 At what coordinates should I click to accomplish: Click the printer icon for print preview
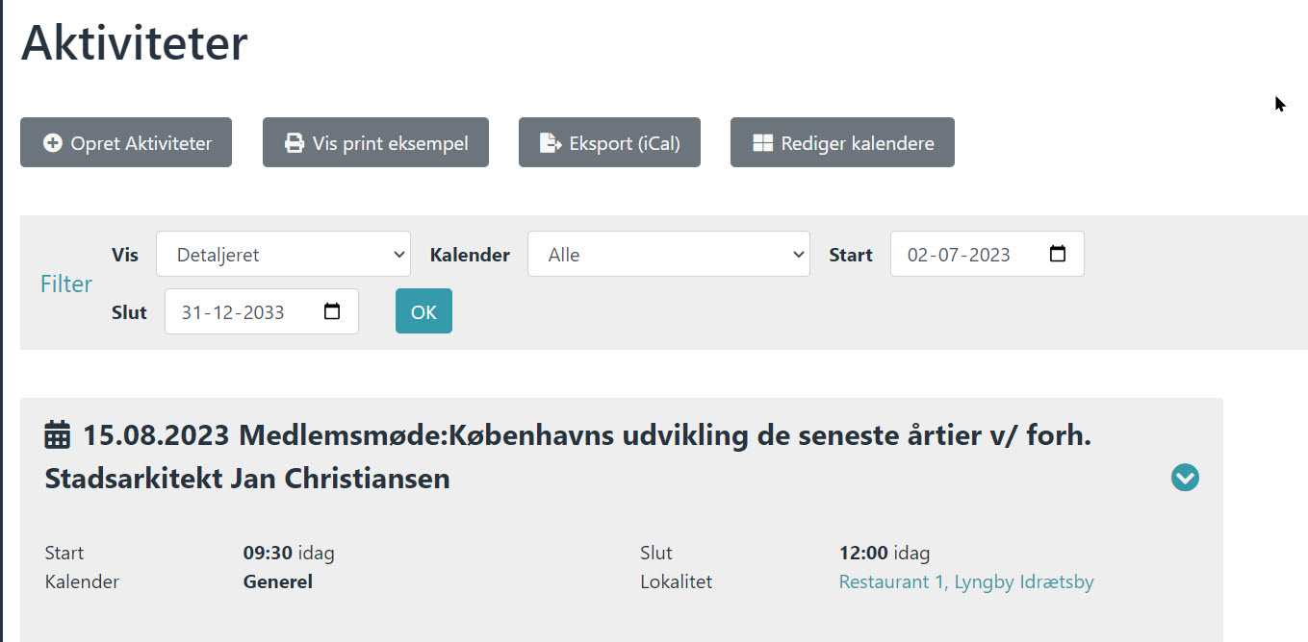point(294,143)
